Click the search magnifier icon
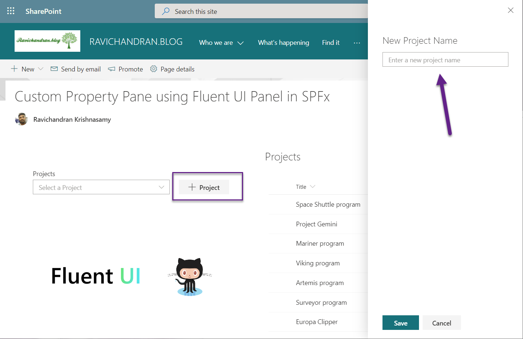 click(166, 11)
